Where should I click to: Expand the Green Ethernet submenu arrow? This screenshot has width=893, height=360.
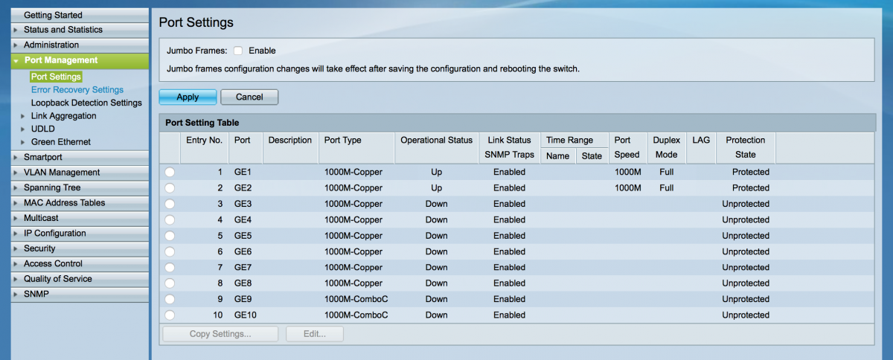coord(23,142)
